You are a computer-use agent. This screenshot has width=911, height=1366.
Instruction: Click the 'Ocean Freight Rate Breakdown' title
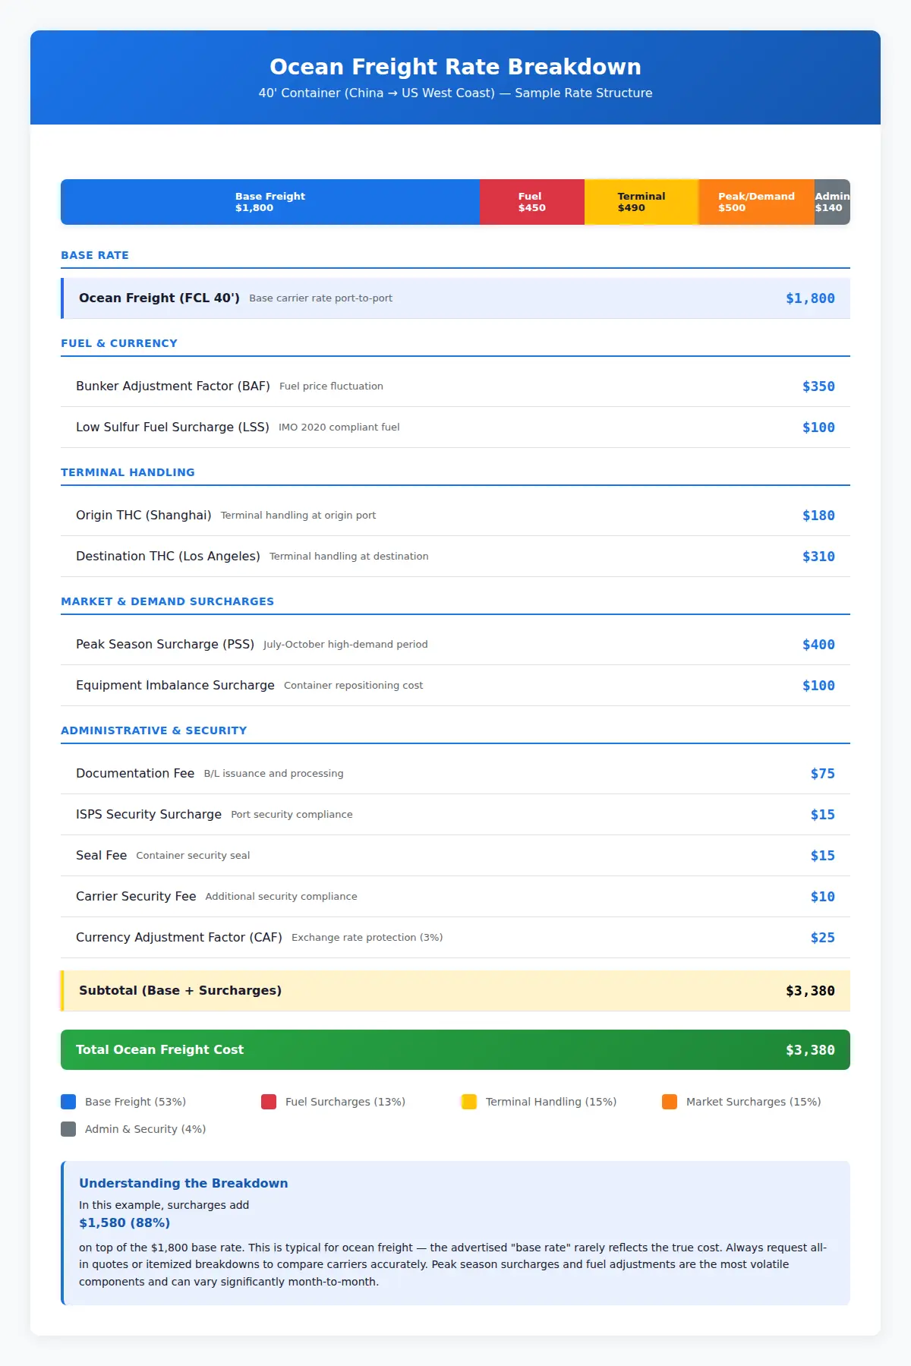(x=455, y=67)
